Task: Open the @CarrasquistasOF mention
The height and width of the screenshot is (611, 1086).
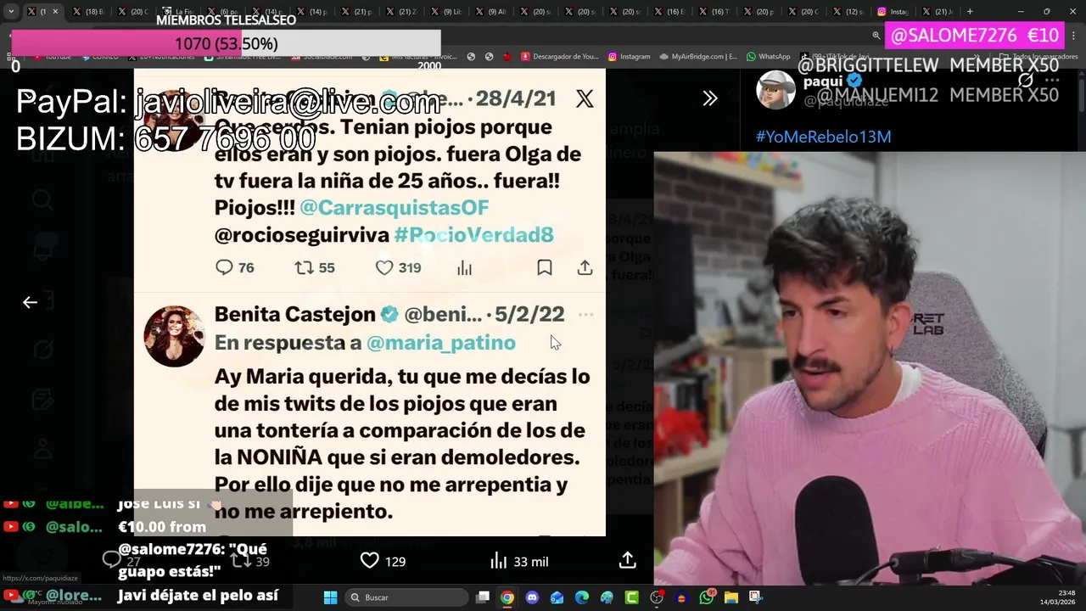Action: (x=394, y=207)
